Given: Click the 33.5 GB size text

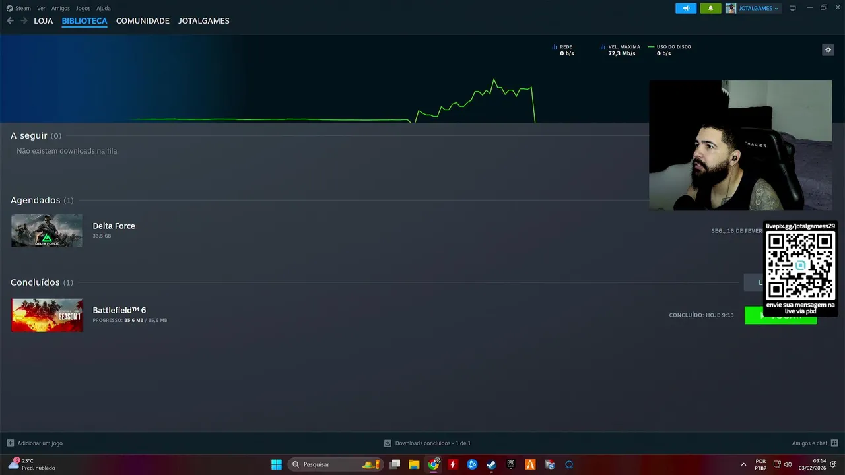Looking at the screenshot, I should click(x=102, y=236).
